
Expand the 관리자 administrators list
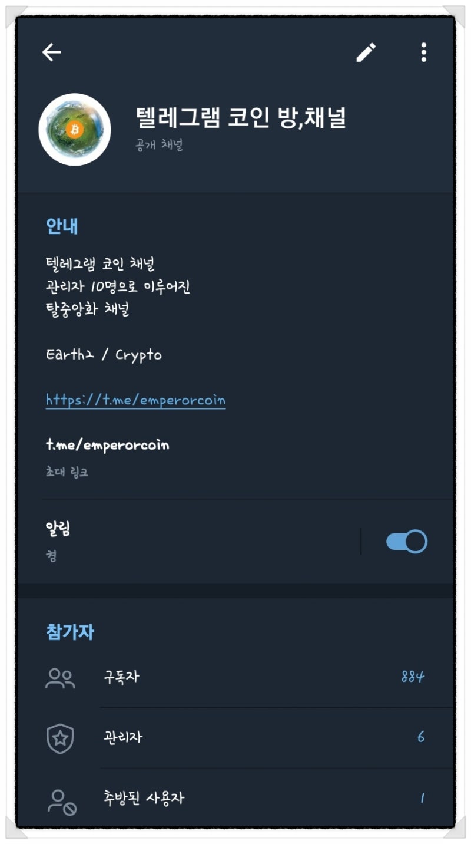(x=235, y=737)
